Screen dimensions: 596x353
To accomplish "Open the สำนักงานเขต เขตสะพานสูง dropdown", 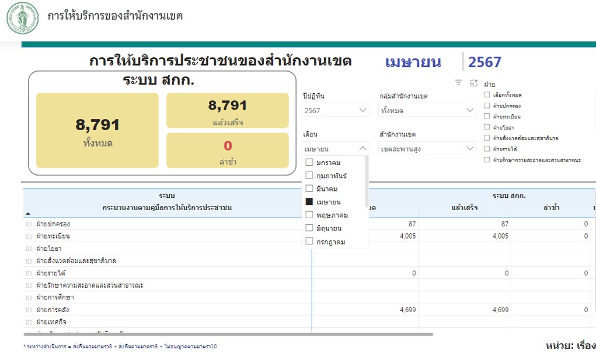I will [x=427, y=149].
